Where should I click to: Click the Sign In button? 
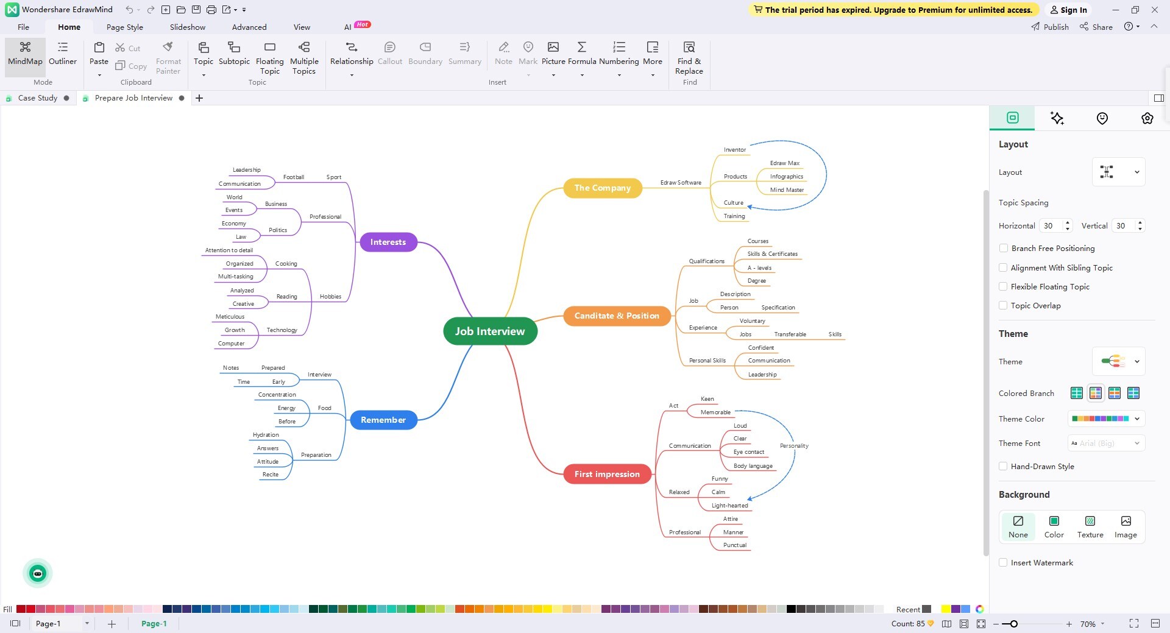[x=1068, y=10]
